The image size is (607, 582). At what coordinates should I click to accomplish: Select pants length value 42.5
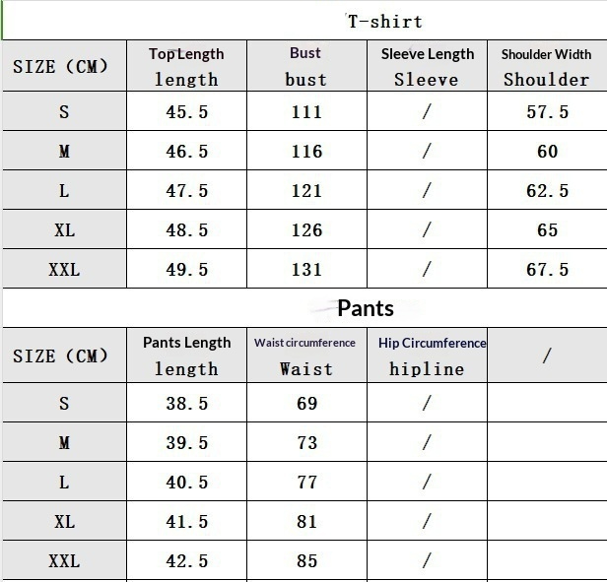186,561
